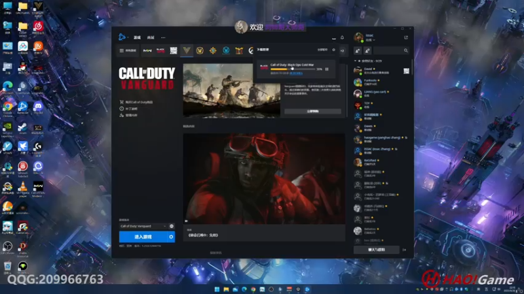524x294 pixels.
Task: Open Google Chrome from the taskbar
Action: pos(253,289)
